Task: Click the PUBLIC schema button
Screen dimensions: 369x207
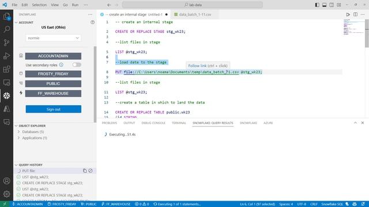Action: pos(53,83)
